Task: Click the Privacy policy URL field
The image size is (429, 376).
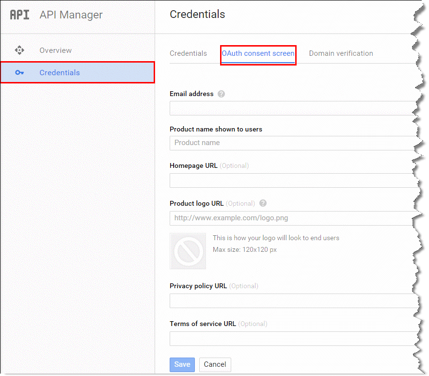Action: (294, 301)
